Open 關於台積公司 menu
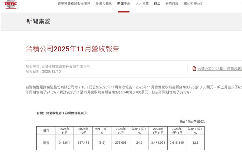Viewport: 242px width, 153px height. 193,4
